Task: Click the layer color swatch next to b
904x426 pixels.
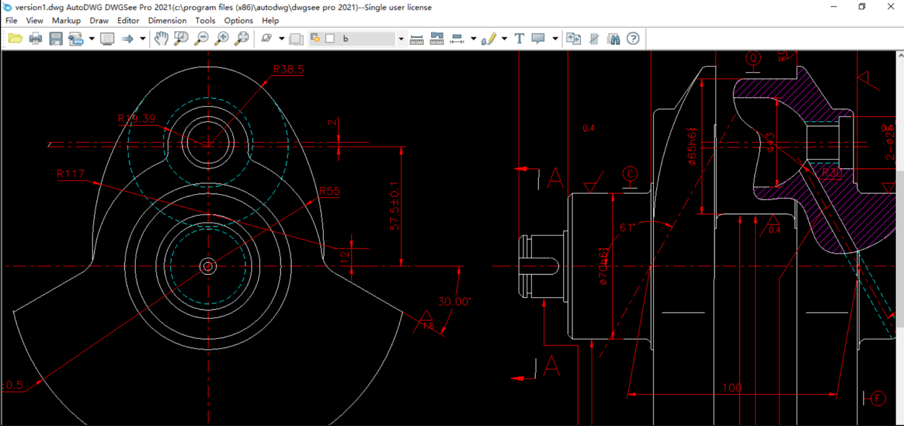Action: point(329,38)
